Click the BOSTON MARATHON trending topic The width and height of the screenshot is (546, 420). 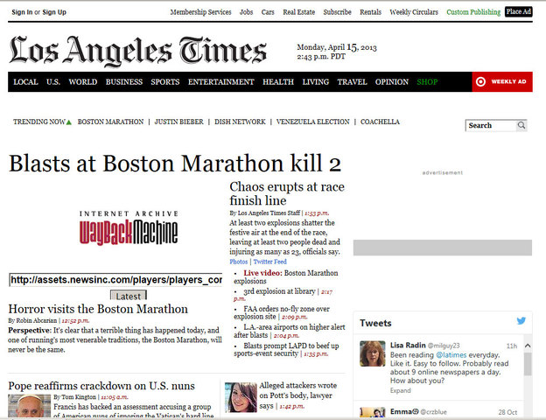click(110, 122)
